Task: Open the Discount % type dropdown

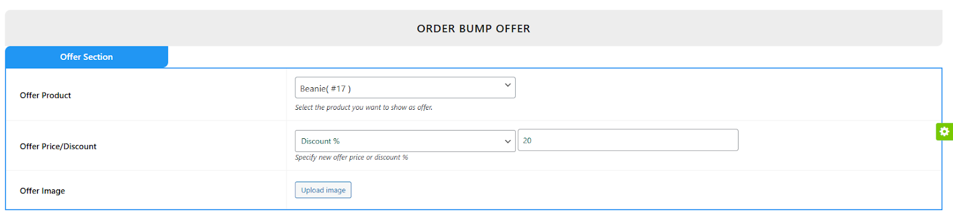Action: (x=405, y=141)
